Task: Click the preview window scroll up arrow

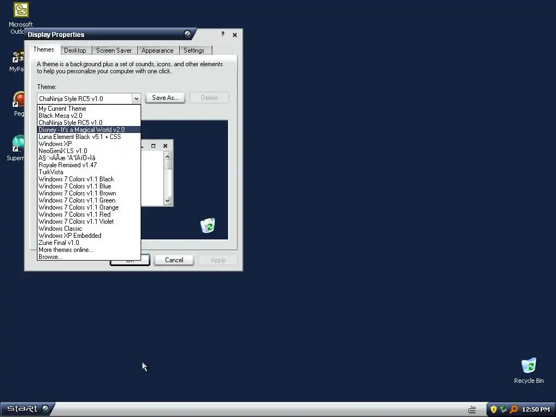Action: (x=168, y=156)
